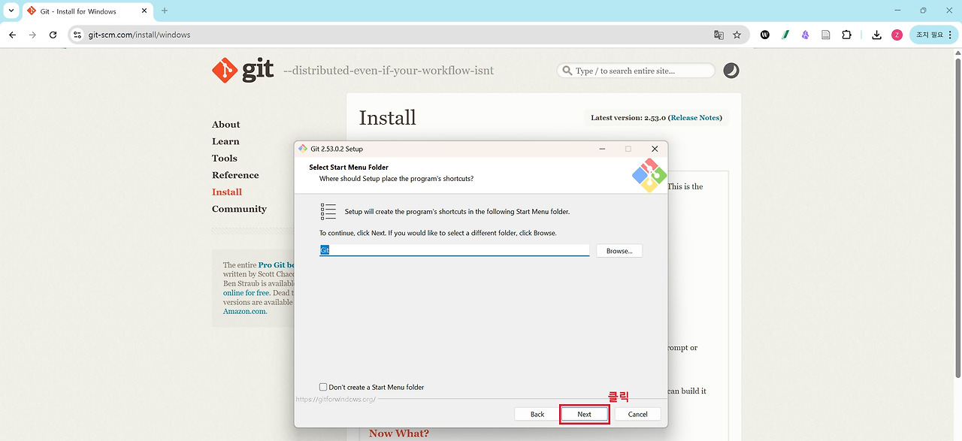The height and width of the screenshot is (441, 962).
Task: Open a new browser tab
Action: click(165, 11)
